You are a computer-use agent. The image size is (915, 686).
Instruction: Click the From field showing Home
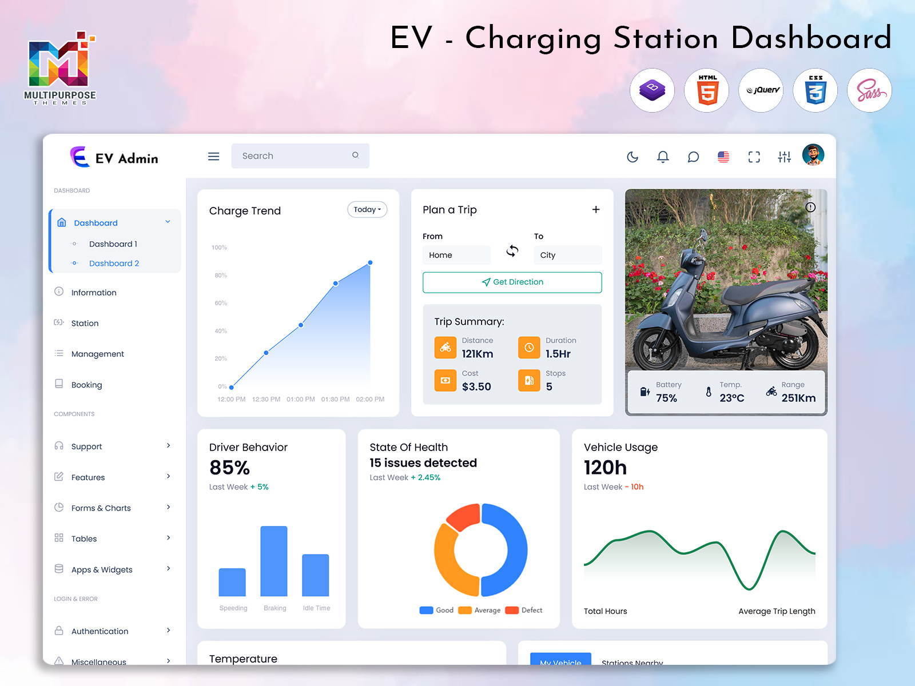tap(456, 255)
